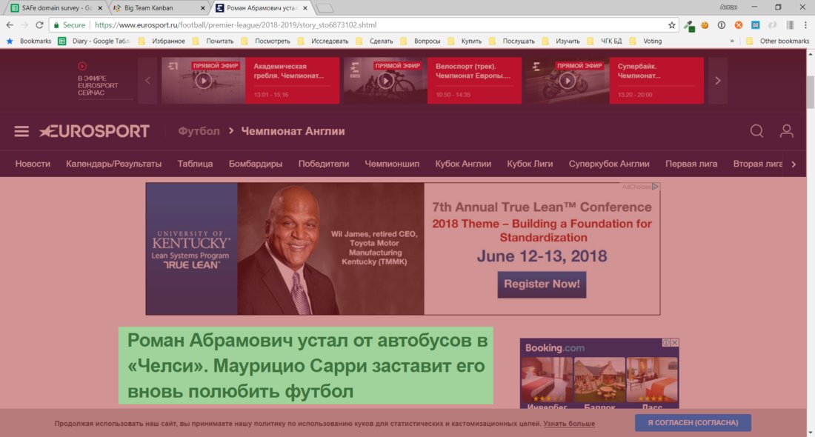Go forward in browser history
Screen dimensions: 815x437
(x=24, y=25)
